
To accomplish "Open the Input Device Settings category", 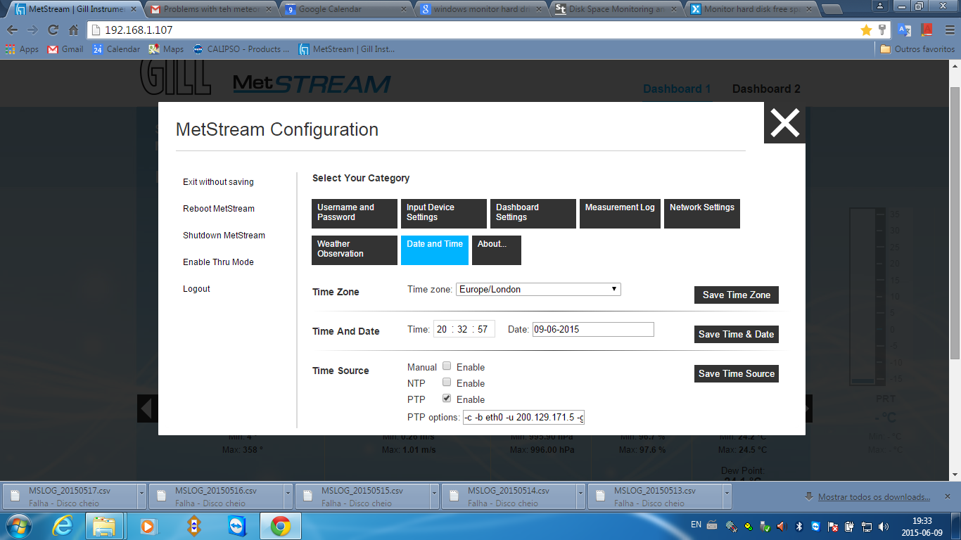I will tap(444, 213).
